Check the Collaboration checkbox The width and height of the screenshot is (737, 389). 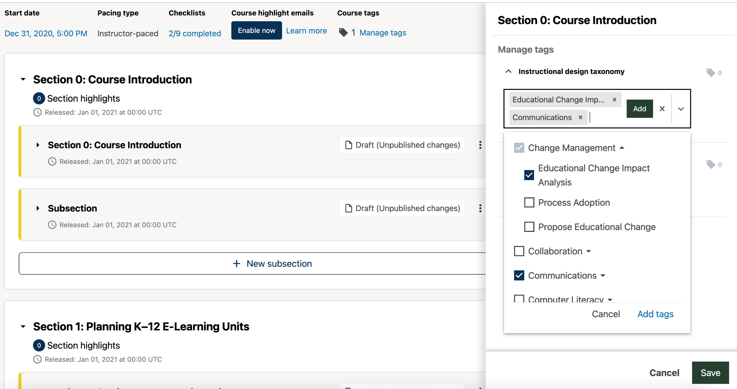pos(519,251)
